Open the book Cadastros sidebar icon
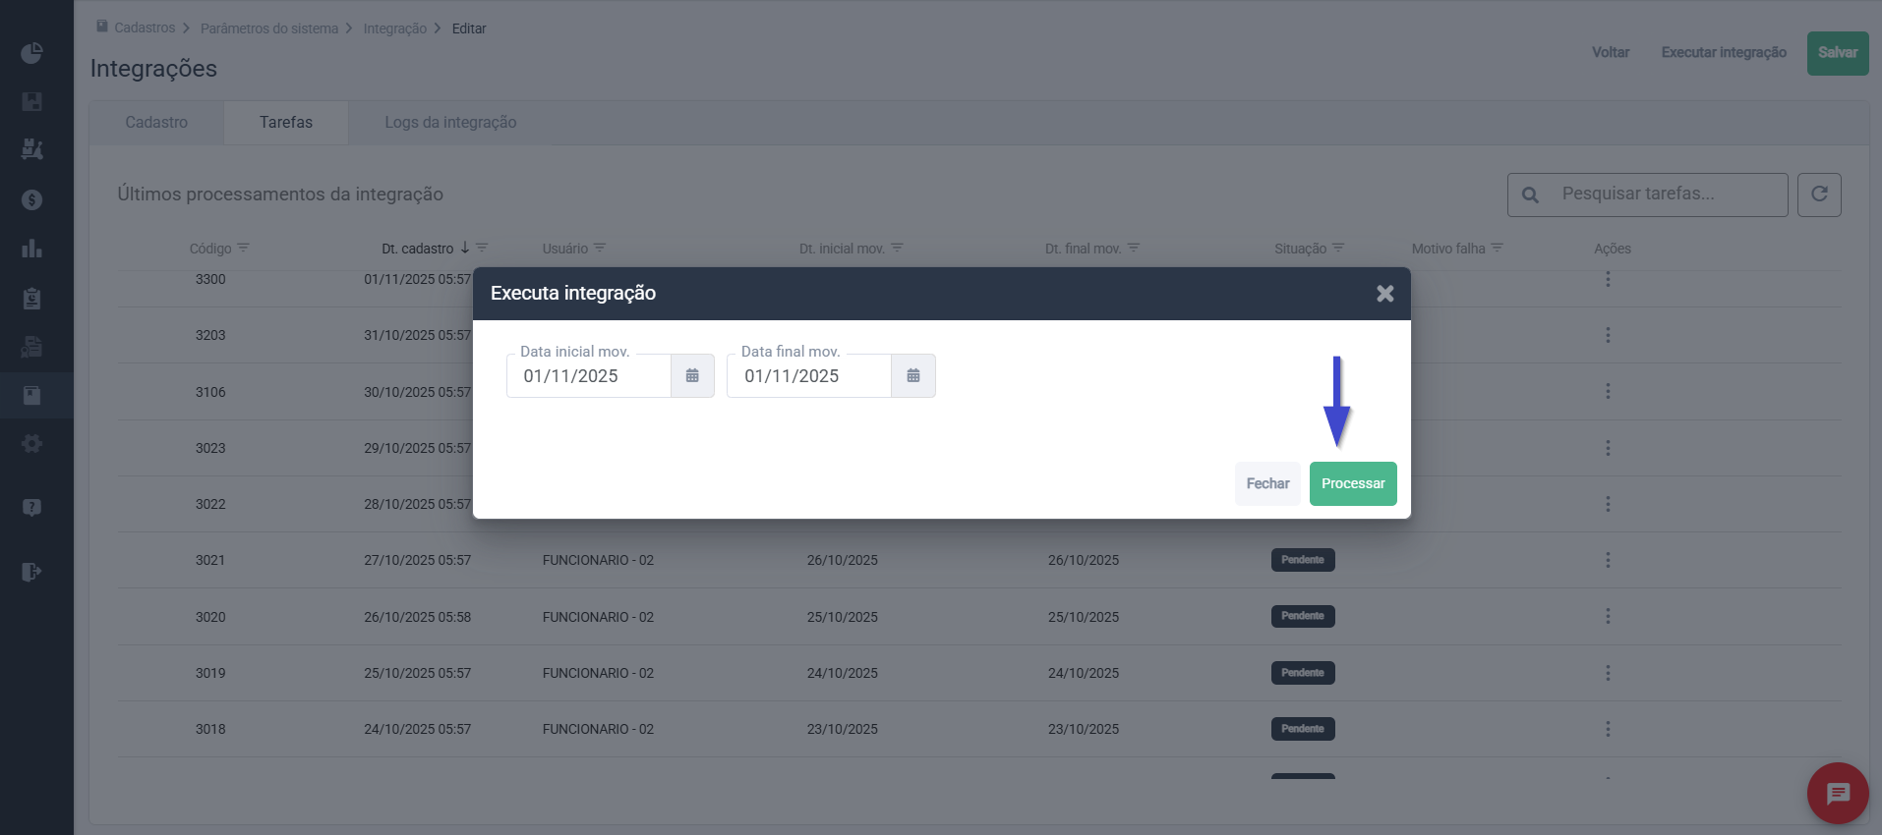Screen dimensions: 1882x835 coord(31,396)
